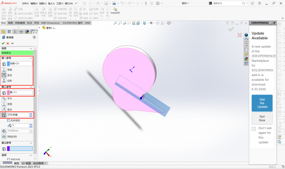Switch to the MBD Dimensions tab

[x=50, y=23]
